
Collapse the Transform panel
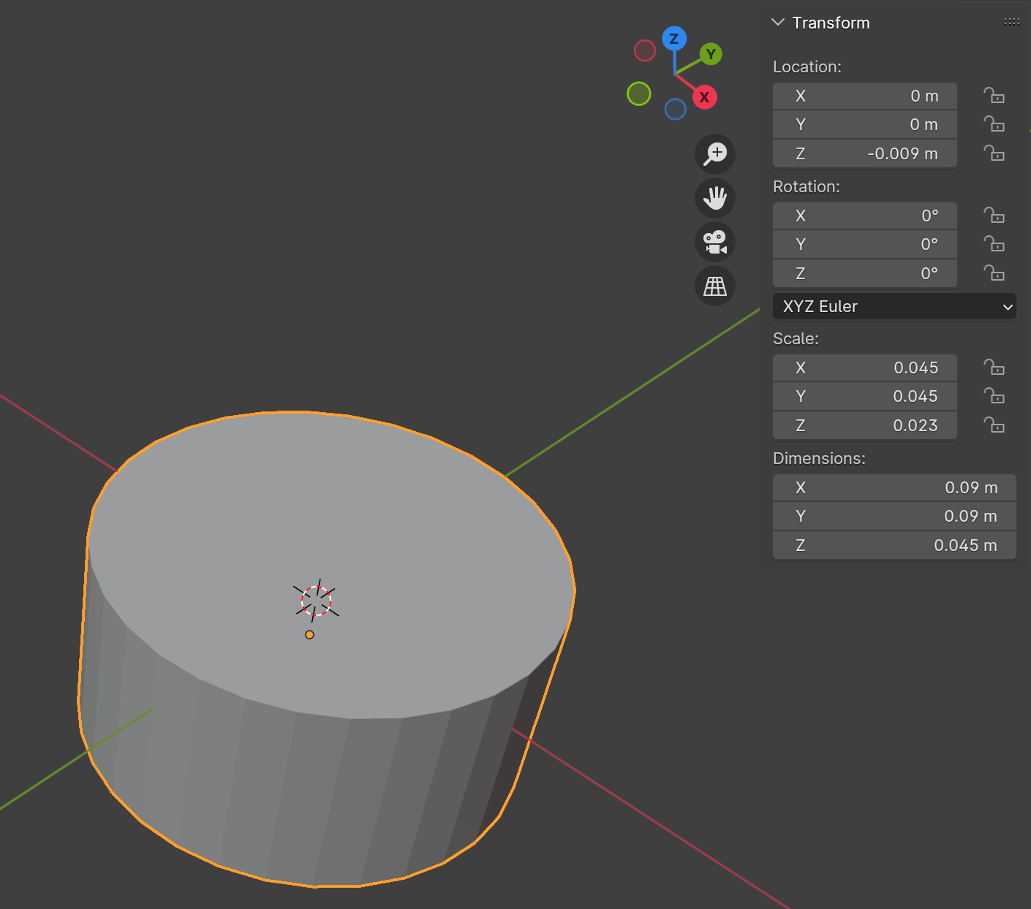click(778, 23)
